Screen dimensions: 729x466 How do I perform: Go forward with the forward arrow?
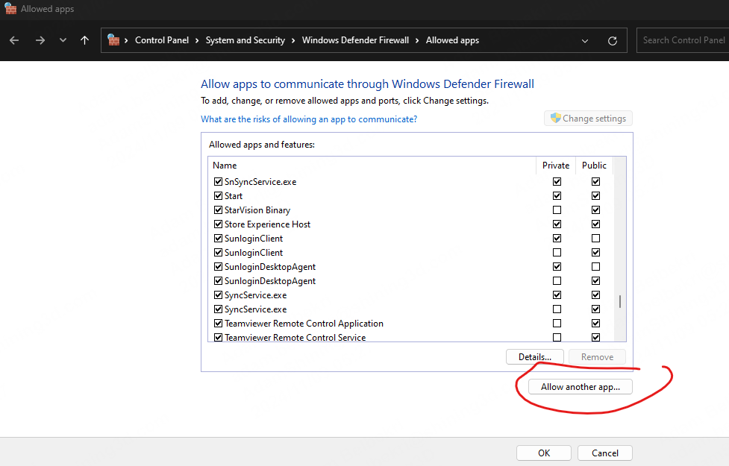pyautogui.click(x=40, y=40)
